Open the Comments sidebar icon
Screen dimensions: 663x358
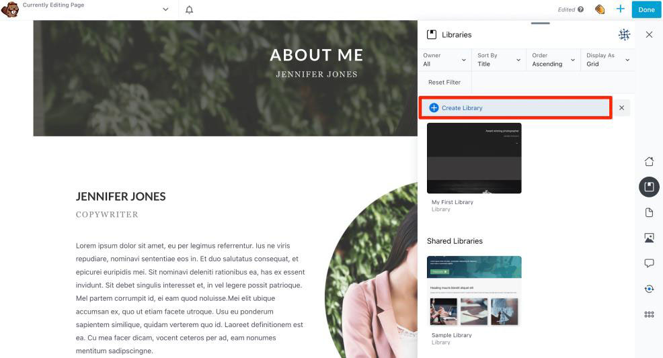tap(649, 263)
